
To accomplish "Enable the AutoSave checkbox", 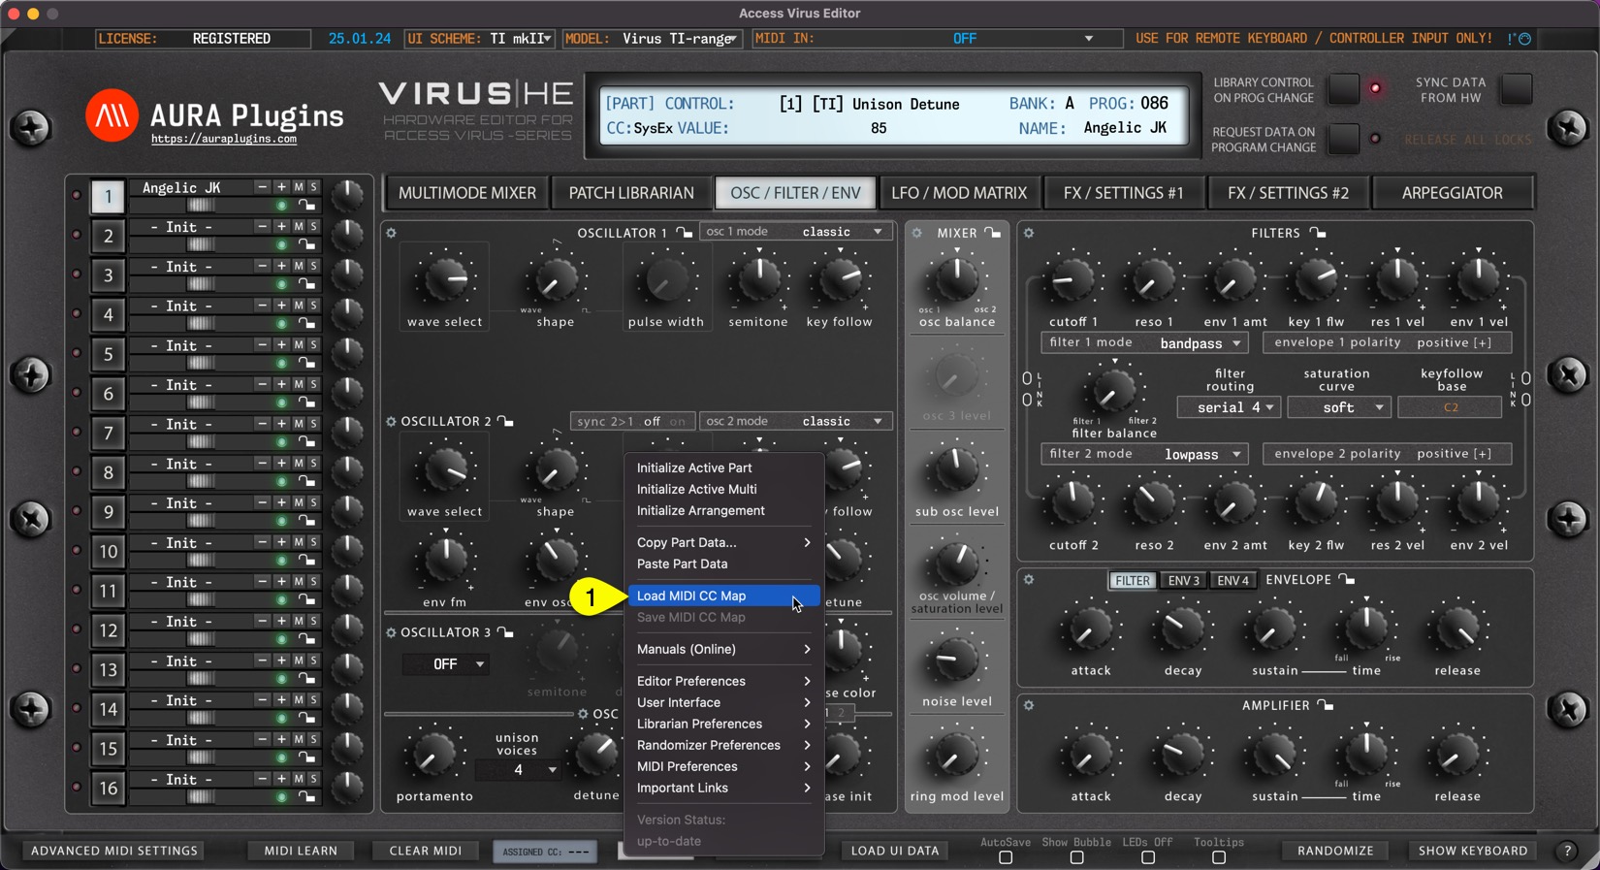I will pyautogui.click(x=1006, y=857).
